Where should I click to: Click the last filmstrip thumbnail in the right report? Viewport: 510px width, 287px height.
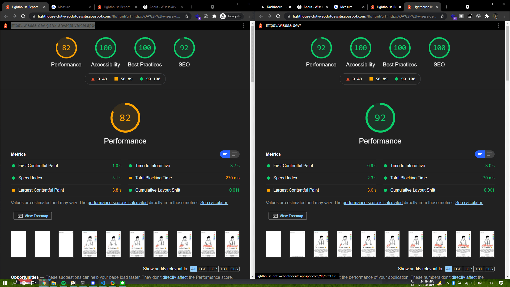coord(487,244)
